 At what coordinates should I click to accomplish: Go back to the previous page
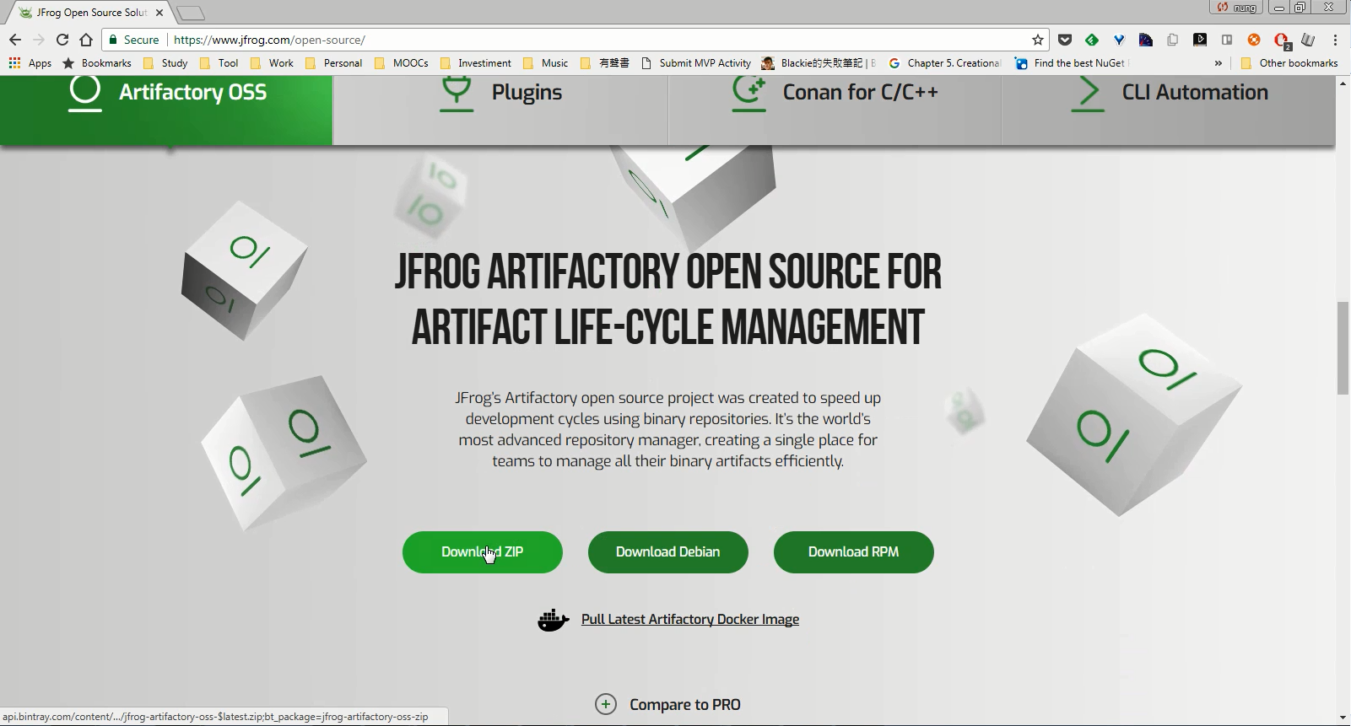pos(15,40)
